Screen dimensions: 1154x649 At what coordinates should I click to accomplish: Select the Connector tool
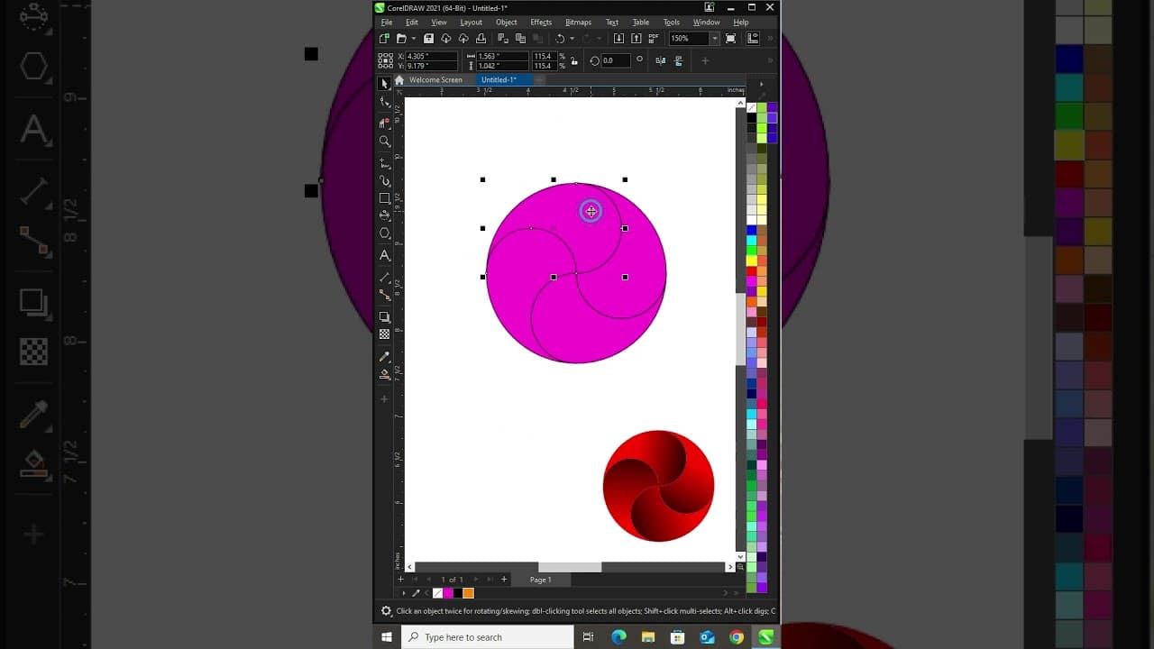point(385,295)
